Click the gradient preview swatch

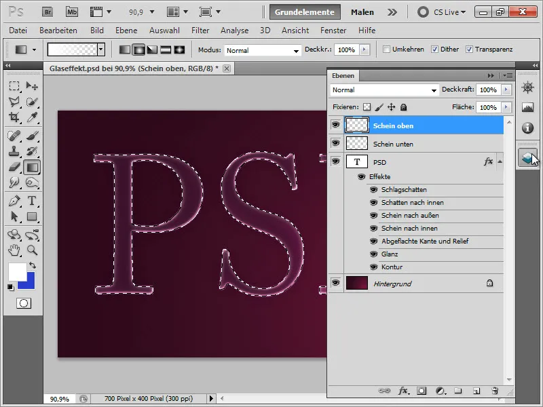click(72, 50)
